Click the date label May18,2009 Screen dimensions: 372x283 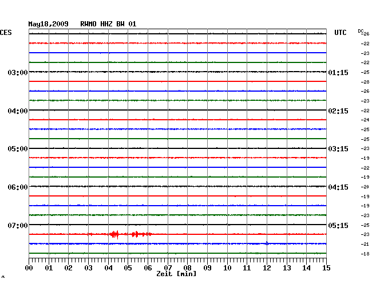point(49,24)
